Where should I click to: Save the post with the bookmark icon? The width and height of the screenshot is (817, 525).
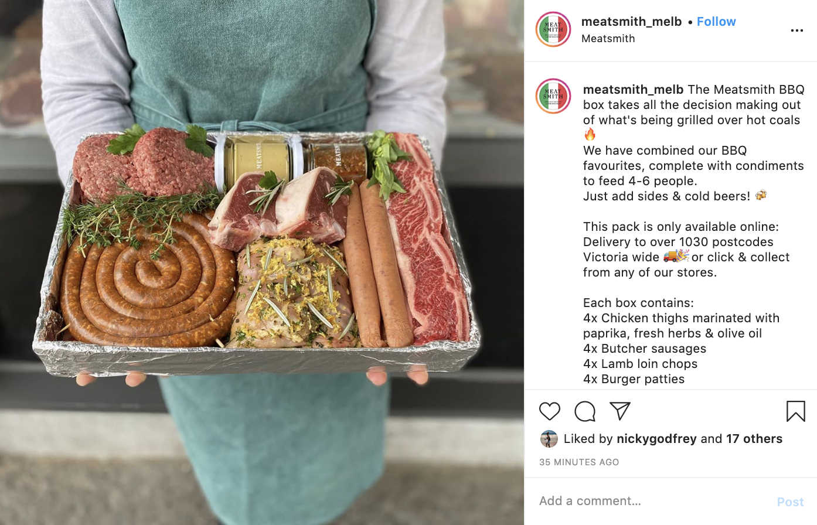tap(795, 411)
